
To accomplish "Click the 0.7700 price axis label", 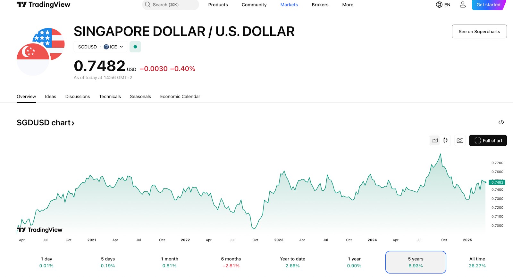I will point(498,163).
